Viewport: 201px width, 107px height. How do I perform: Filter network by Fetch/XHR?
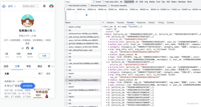(129, 2)
